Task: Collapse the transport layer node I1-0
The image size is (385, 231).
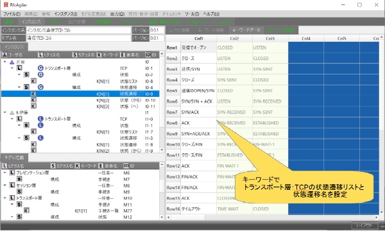Action: click(12, 119)
